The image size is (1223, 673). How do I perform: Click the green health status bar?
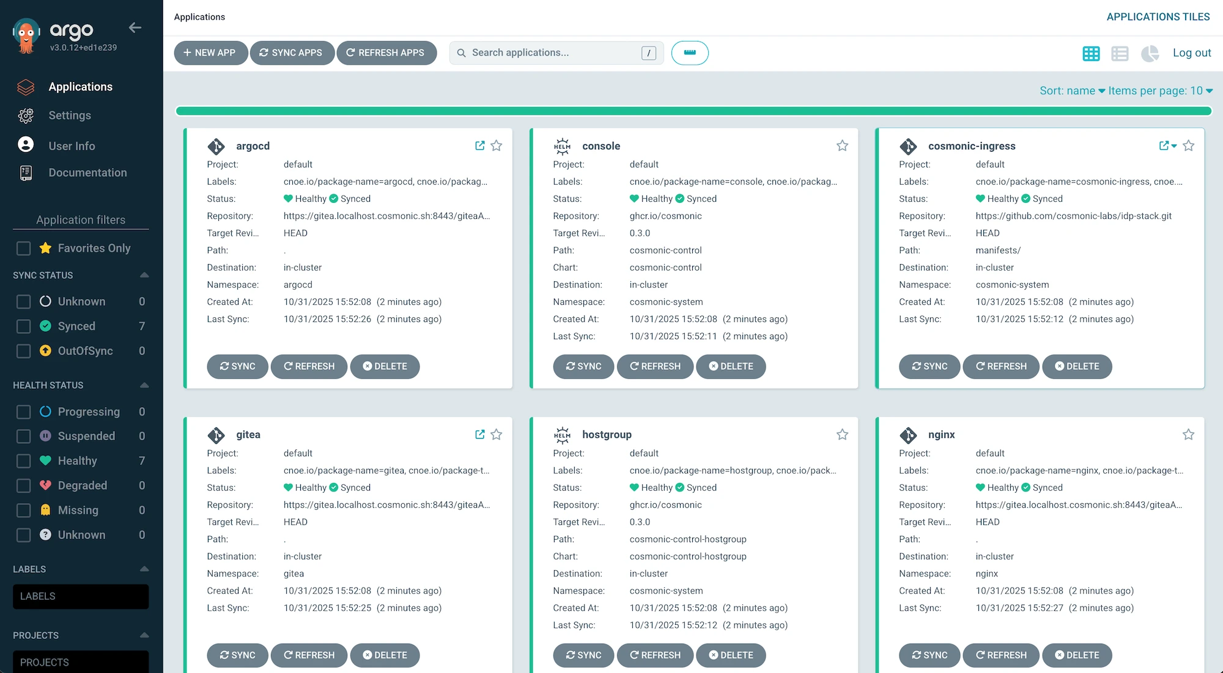coord(693,111)
